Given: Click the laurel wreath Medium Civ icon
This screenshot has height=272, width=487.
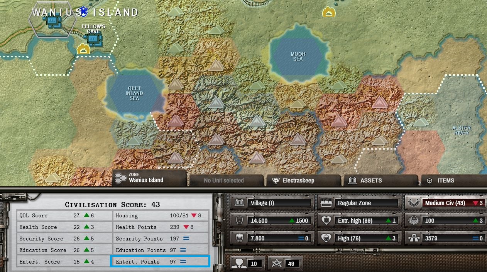Looking at the screenshot, I should pyautogui.click(x=414, y=203).
